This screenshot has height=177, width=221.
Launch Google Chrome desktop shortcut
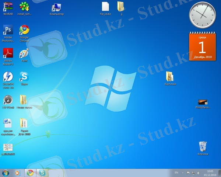24,34
